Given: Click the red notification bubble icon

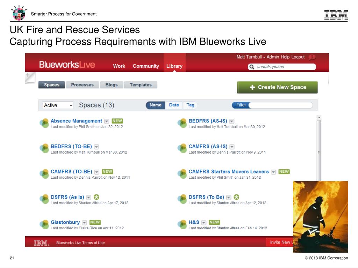Looking at the screenshot, I should click(x=312, y=57).
